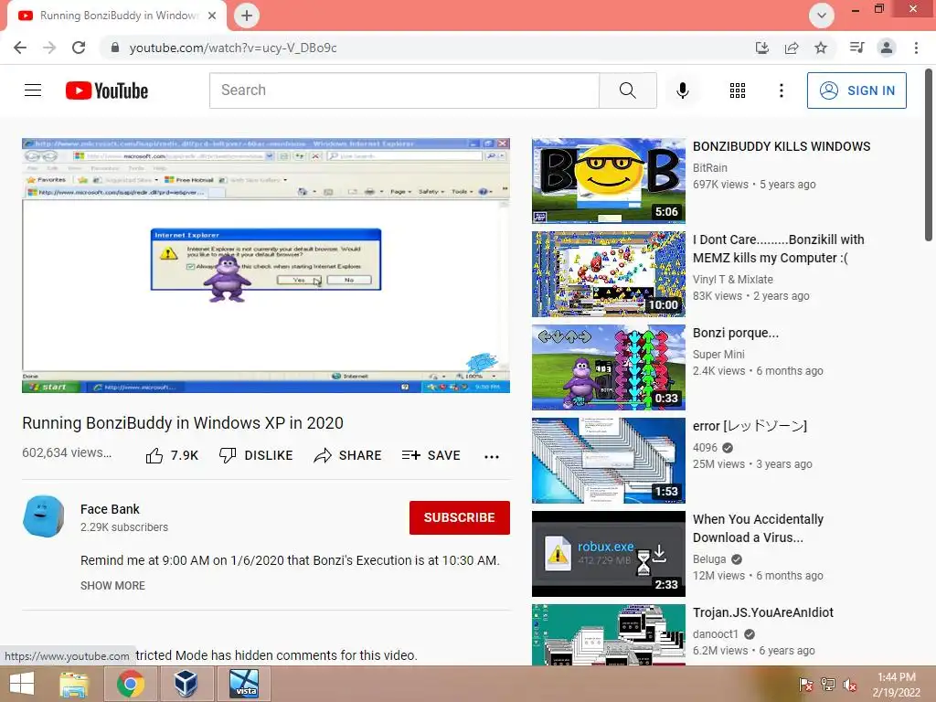Open the YouTube apps grid
The height and width of the screenshot is (702, 936).
coord(738,90)
